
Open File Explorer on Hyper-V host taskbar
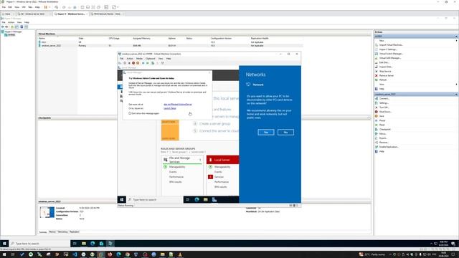point(84,244)
